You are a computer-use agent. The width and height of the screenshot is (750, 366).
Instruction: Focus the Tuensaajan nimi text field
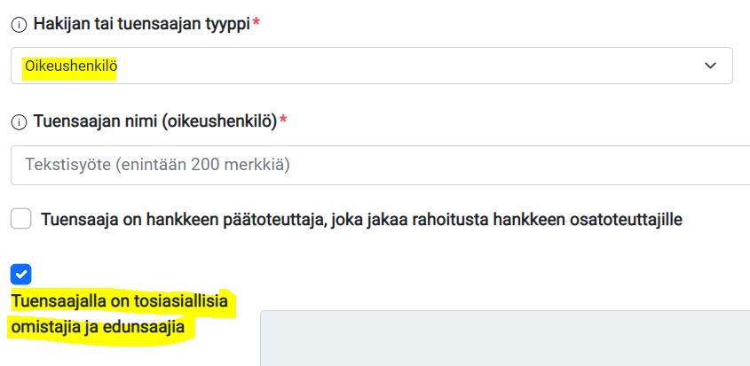(380, 165)
